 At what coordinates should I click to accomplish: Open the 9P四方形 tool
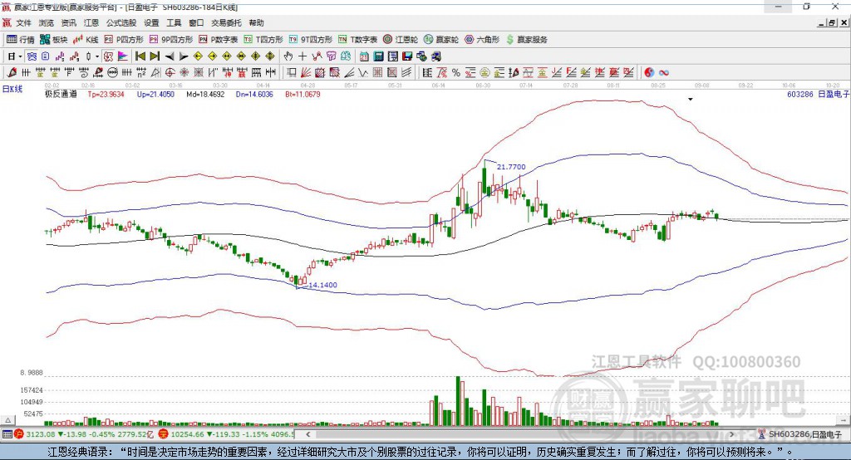pos(171,40)
